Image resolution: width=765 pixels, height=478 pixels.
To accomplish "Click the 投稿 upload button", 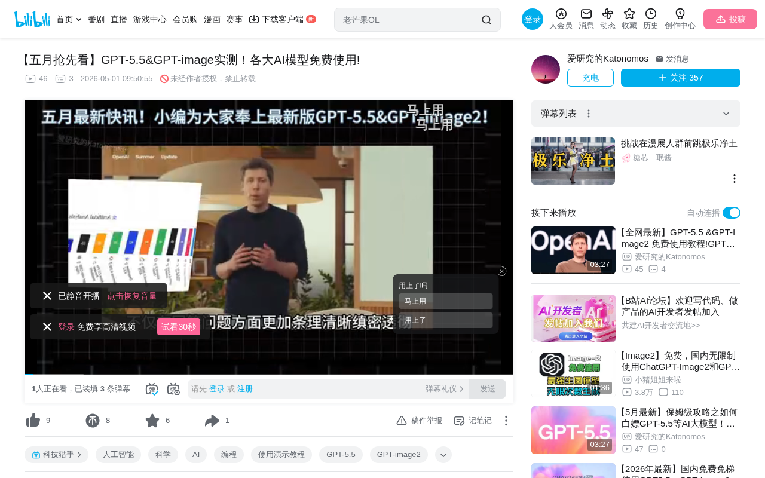I will tap(730, 19).
